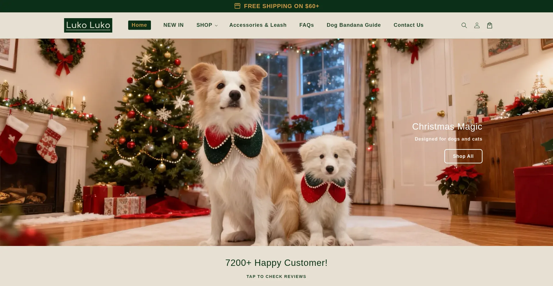Image resolution: width=553 pixels, height=286 pixels.
Task: Click the Christmas dogs hero image
Action: [276, 142]
